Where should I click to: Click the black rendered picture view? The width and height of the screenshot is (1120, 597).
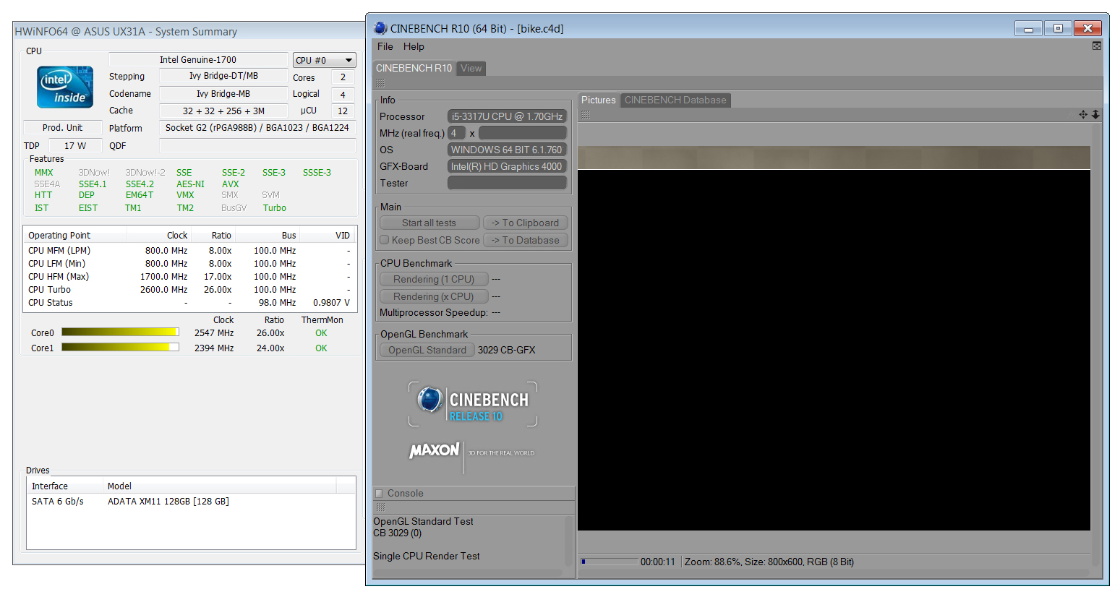coord(834,350)
